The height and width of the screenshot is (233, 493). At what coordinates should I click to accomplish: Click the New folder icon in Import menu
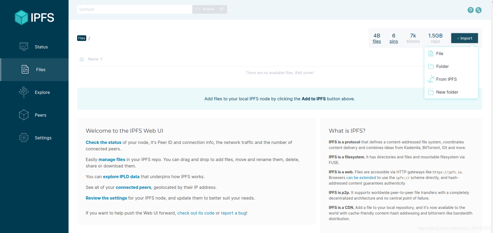point(431,92)
